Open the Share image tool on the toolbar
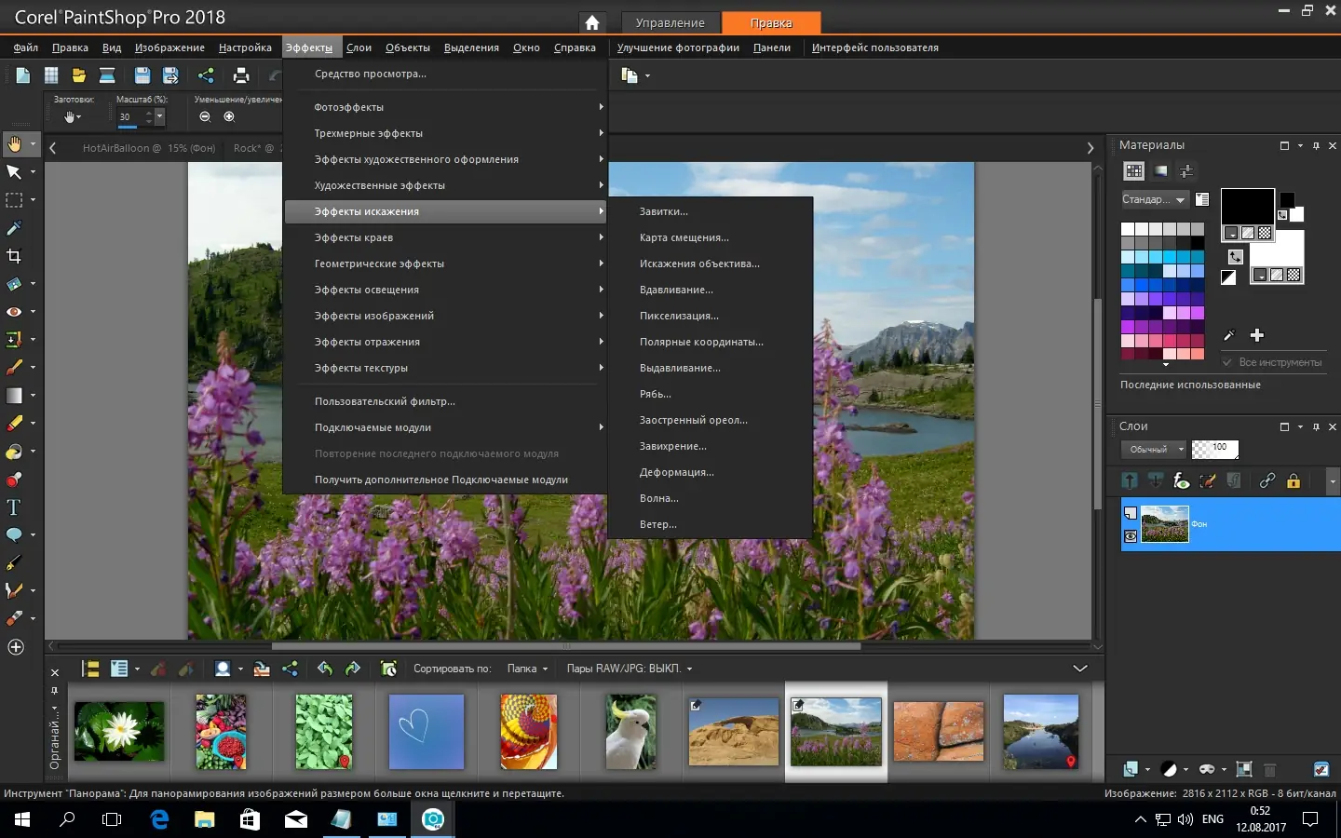 [204, 74]
